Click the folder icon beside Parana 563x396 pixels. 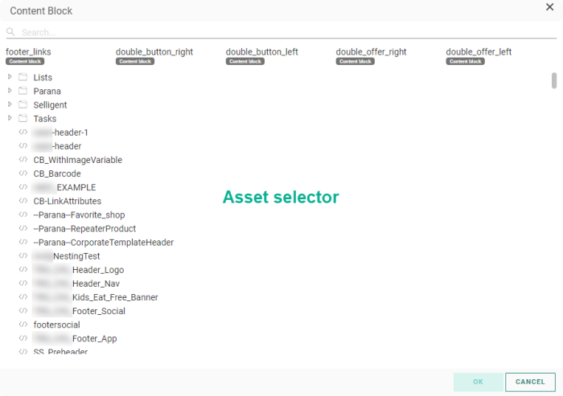[x=23, y=92]
